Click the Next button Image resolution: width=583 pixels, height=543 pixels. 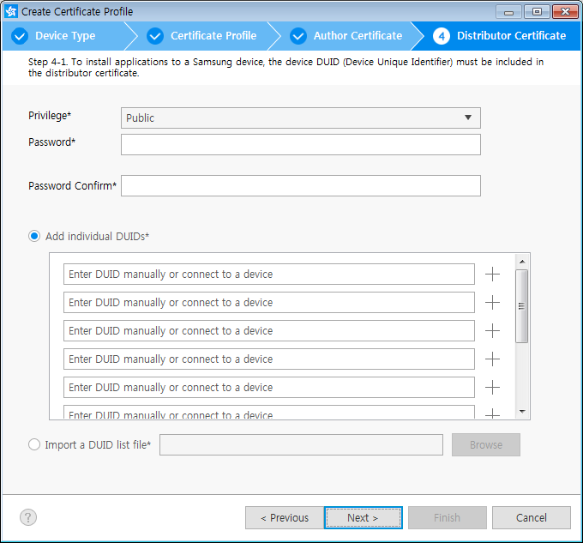point(363,517)
